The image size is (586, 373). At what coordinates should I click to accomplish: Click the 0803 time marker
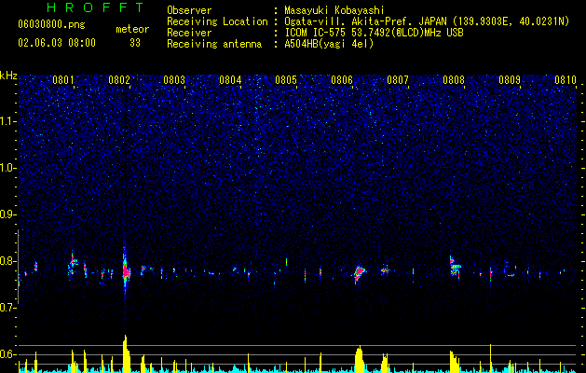coord(174,80)
